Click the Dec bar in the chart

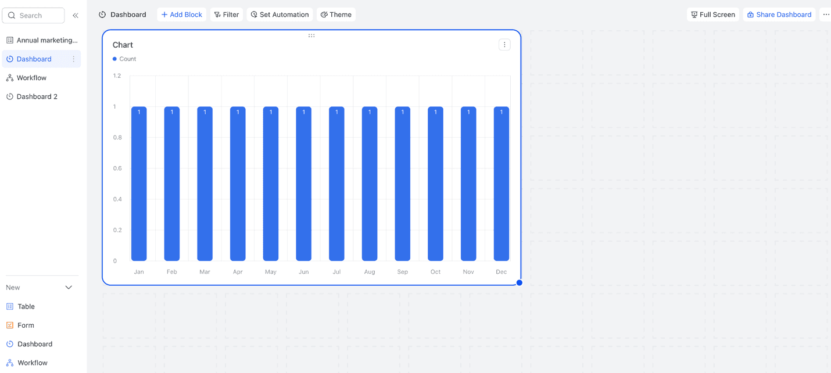click(x=502, y=184)
